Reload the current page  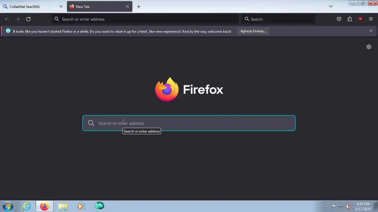point(28,19)
